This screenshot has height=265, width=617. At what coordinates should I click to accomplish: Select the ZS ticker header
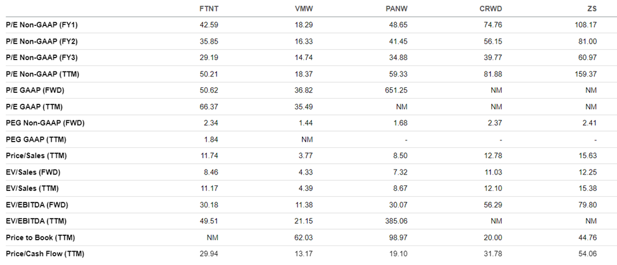[592, 9]
